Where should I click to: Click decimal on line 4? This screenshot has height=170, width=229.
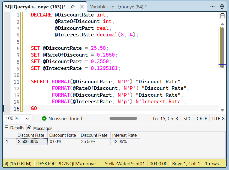[x=107, y=35]
